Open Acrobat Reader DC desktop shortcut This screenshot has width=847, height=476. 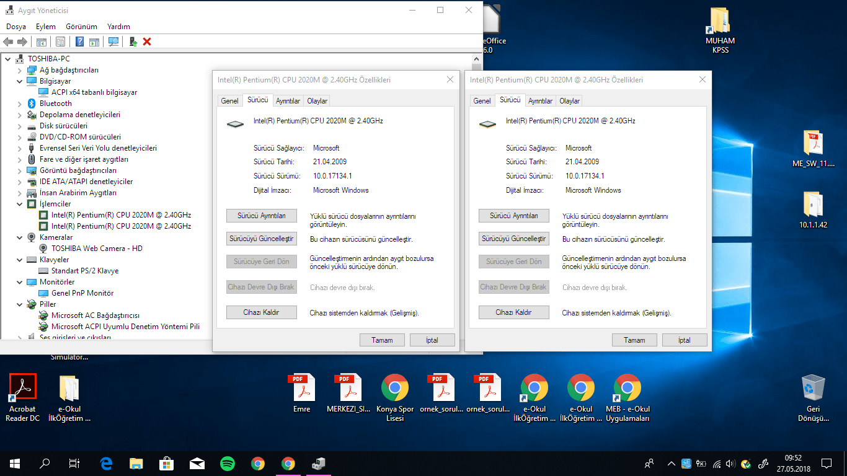(x=23, y=398)
